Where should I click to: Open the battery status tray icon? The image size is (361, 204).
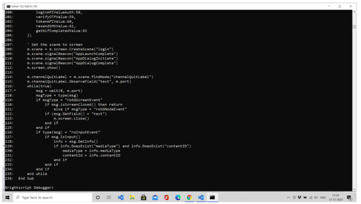pos(305,197)
